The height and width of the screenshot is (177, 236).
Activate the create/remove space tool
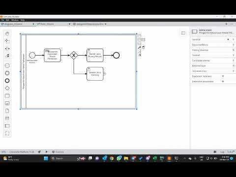(7, 49)
